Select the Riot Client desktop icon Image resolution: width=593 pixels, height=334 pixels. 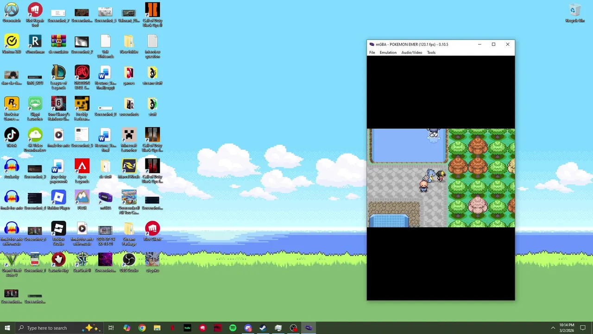coord(152,231)
